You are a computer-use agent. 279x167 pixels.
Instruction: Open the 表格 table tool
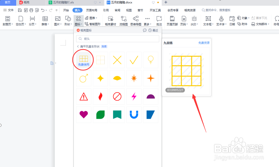(45, 21)
